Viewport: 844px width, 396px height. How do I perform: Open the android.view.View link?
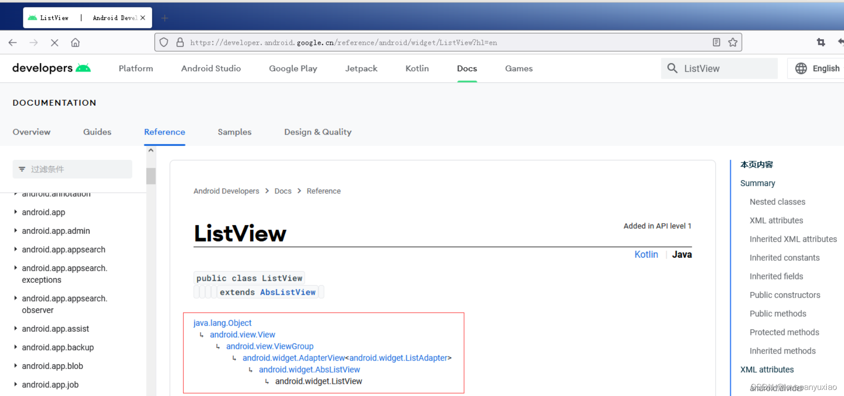pos(242,335)
